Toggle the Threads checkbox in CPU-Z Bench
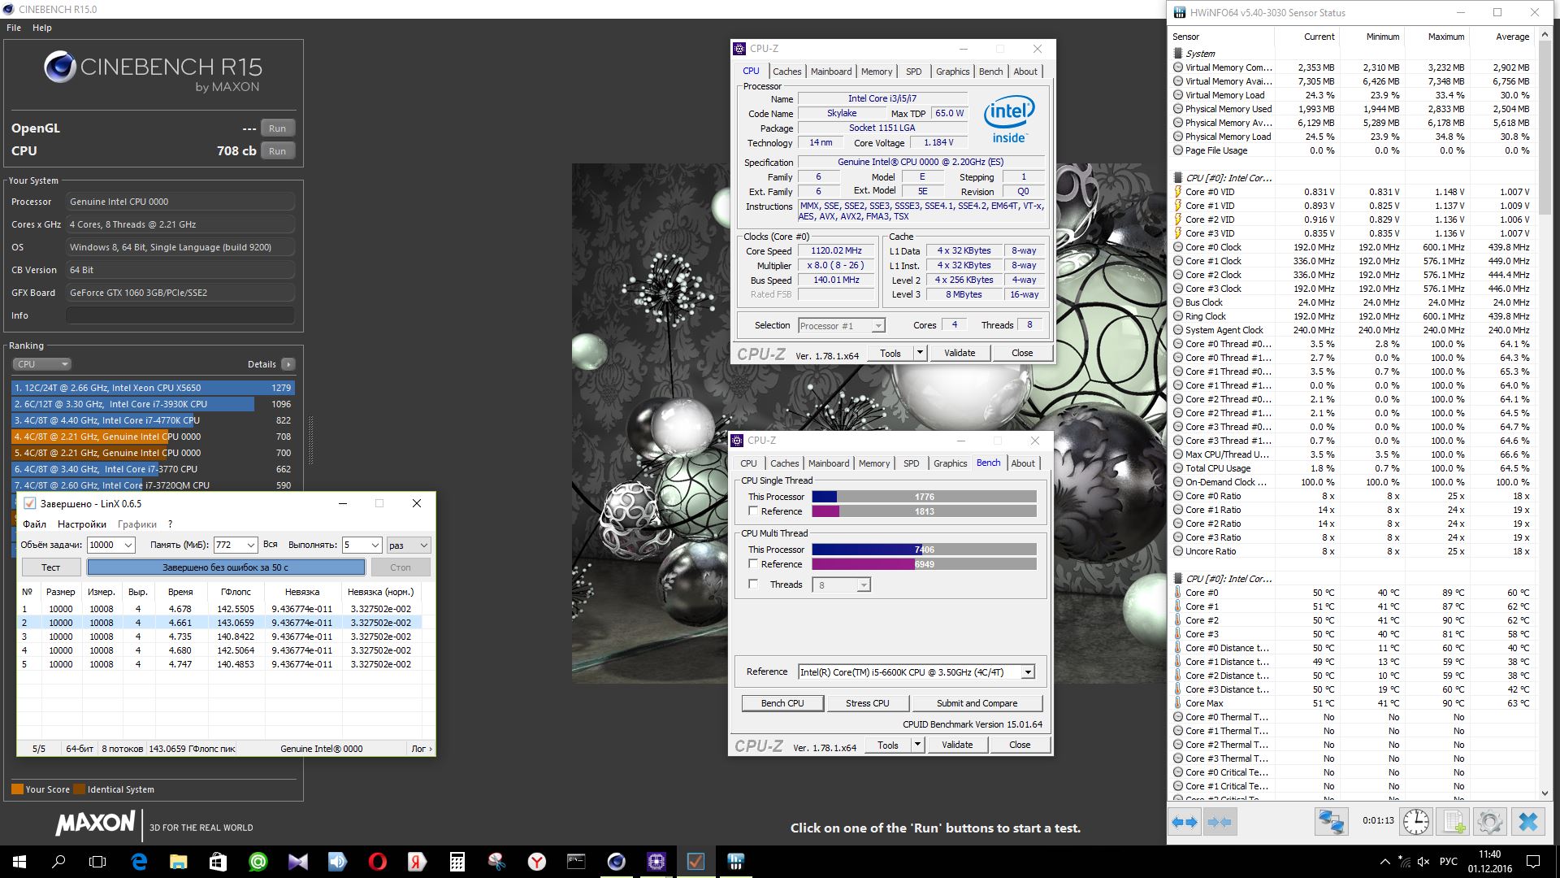1560x878 pixels. 753,584
